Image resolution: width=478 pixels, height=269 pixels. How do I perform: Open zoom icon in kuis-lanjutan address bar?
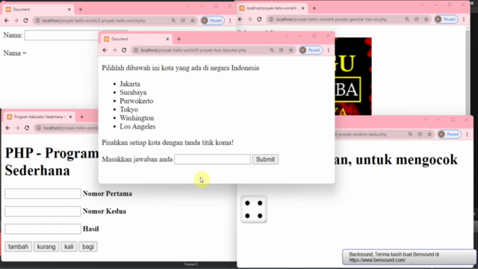click(272, 50)
